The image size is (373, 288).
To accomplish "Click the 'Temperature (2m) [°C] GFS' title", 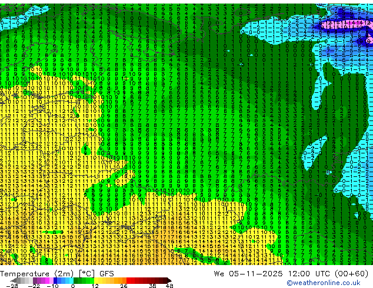I will (57, 274).
